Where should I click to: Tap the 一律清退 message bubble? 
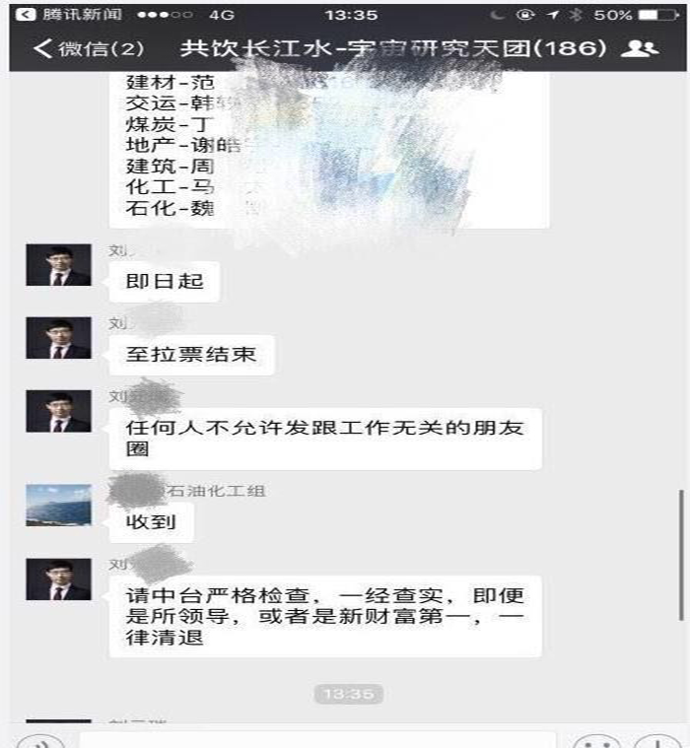point(325,616)
